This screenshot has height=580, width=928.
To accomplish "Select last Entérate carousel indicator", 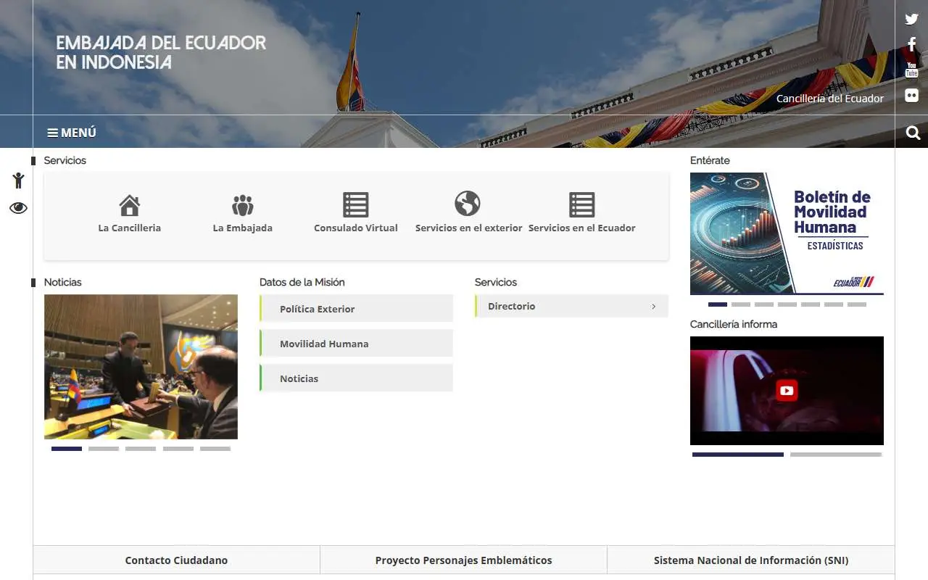I will click(857, 304).
